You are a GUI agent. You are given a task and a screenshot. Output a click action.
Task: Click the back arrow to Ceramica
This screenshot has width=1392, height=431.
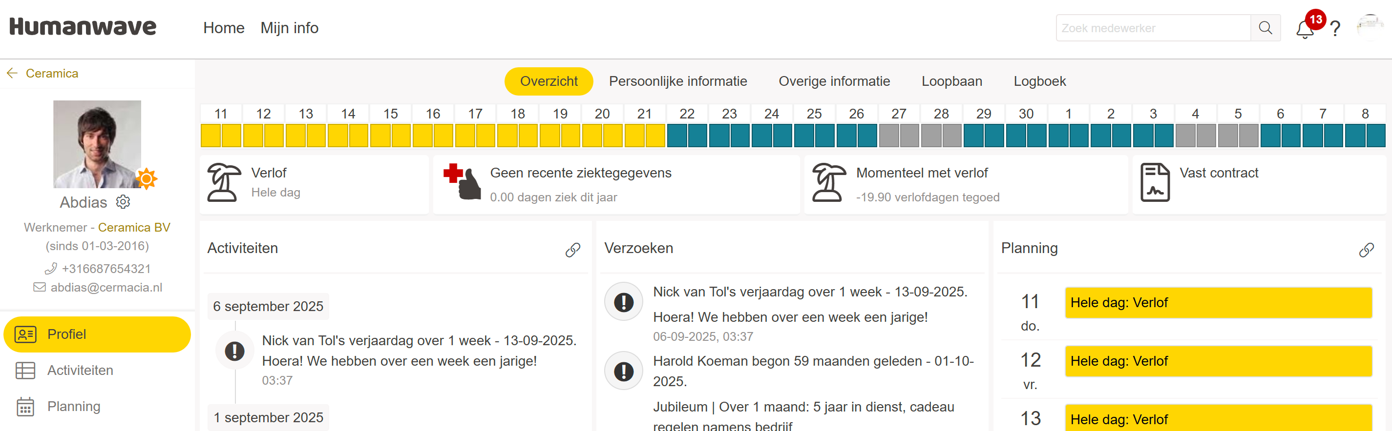(12, 73)
